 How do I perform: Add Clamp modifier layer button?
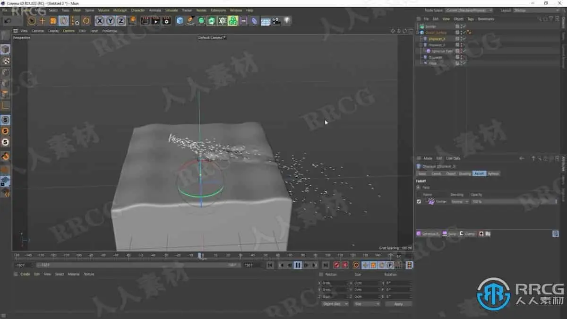(467, 233)
